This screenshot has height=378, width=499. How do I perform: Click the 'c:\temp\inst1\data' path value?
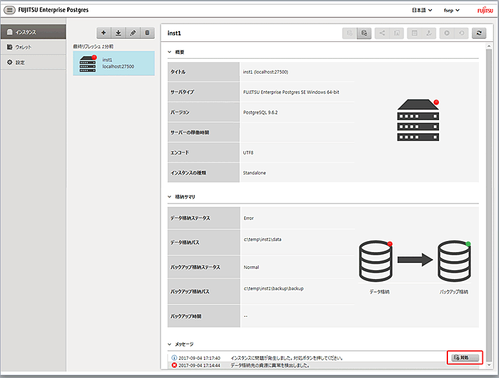pyautogui.click(x=262, y=240)
